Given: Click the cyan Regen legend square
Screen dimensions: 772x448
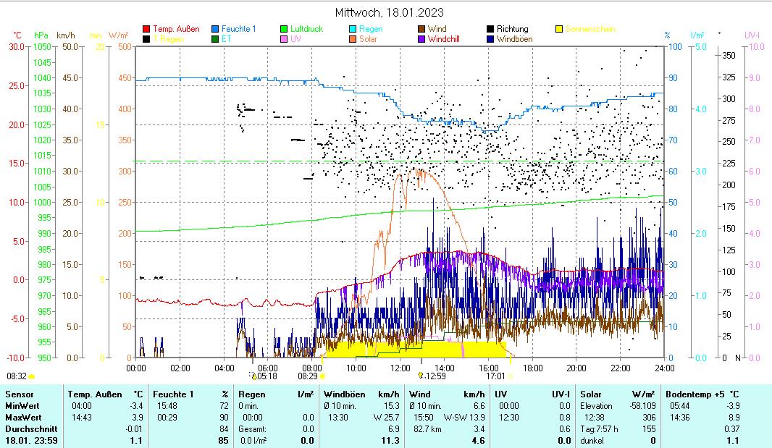Looking at the screenshot, I should [x=353, y=29].
